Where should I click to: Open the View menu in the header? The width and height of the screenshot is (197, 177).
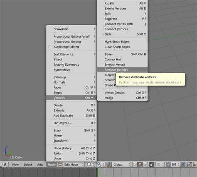[x=15, y=165]
